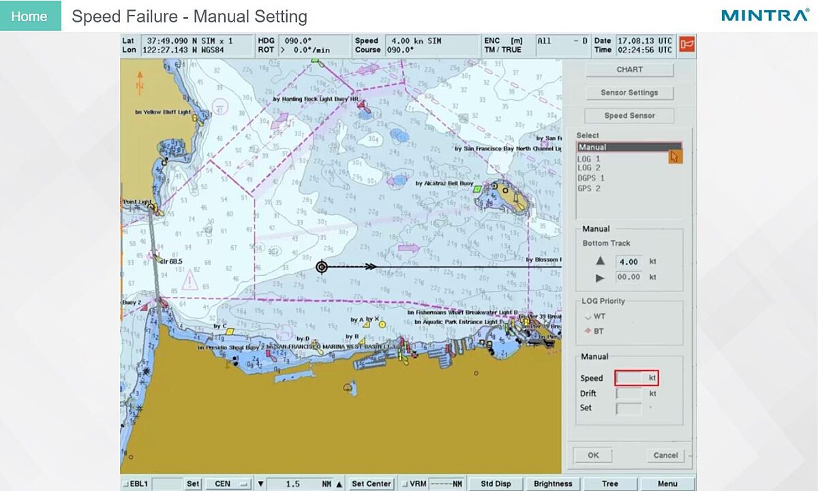Viewport: 818px width, 491px height.
Task: Click the magenta traffic direction arrow near Blossom
Action: (408, 248)
